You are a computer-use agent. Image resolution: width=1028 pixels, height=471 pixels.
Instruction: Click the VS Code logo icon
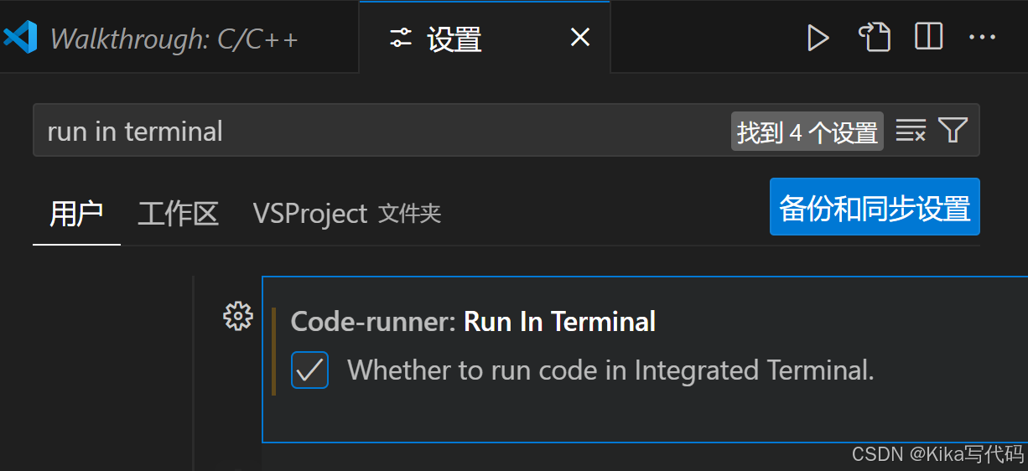(19, 38)
